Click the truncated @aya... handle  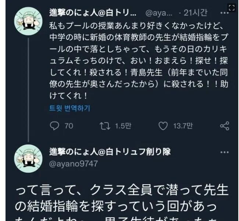click(x=159, y=13)
